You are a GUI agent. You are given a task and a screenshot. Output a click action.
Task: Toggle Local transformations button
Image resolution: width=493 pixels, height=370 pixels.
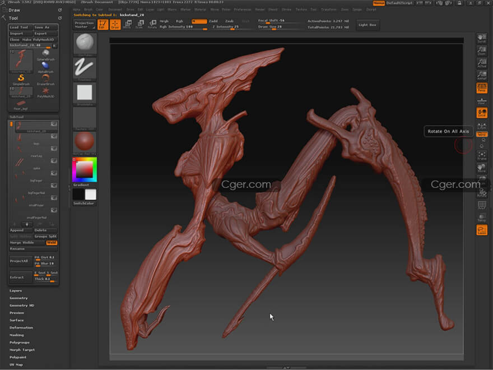482,113
